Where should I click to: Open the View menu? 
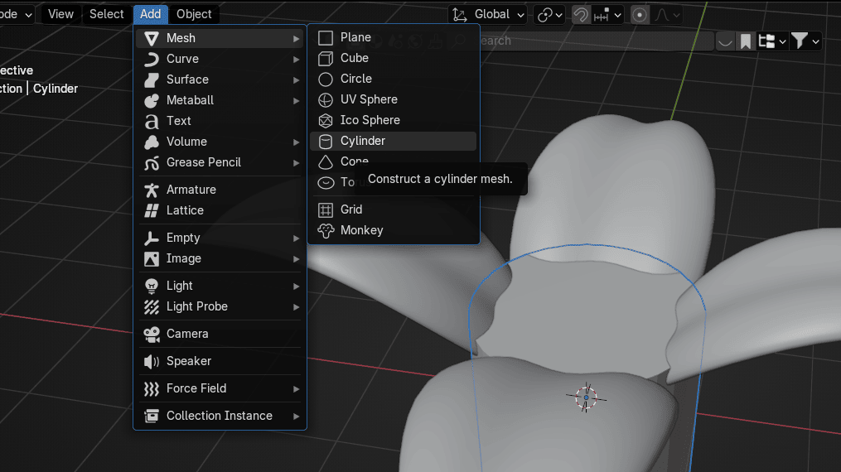point(60,14)
